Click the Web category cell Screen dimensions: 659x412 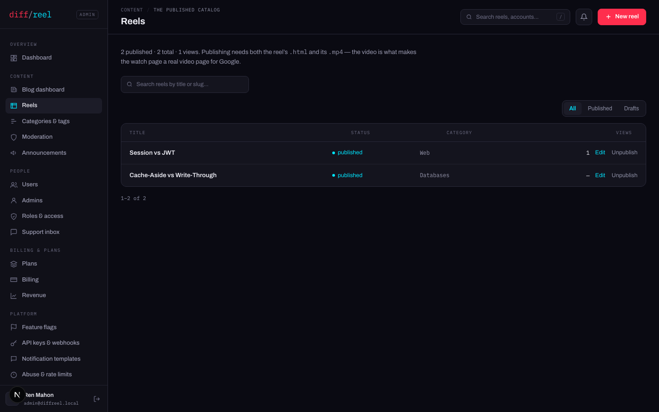click(425, 153)
